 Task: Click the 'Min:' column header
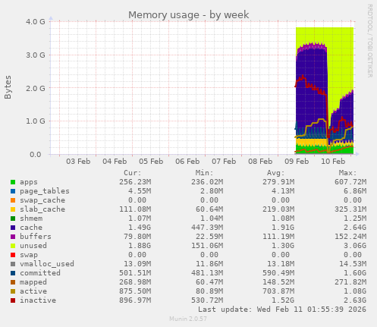[204, 173]
